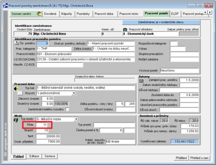Screen dimensions: 216x165
Task: Click the Zahájení prac. poměru date field
Action: point(189,80)
